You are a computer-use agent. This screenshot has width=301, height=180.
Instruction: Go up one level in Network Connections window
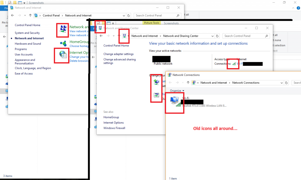point(188,83)
